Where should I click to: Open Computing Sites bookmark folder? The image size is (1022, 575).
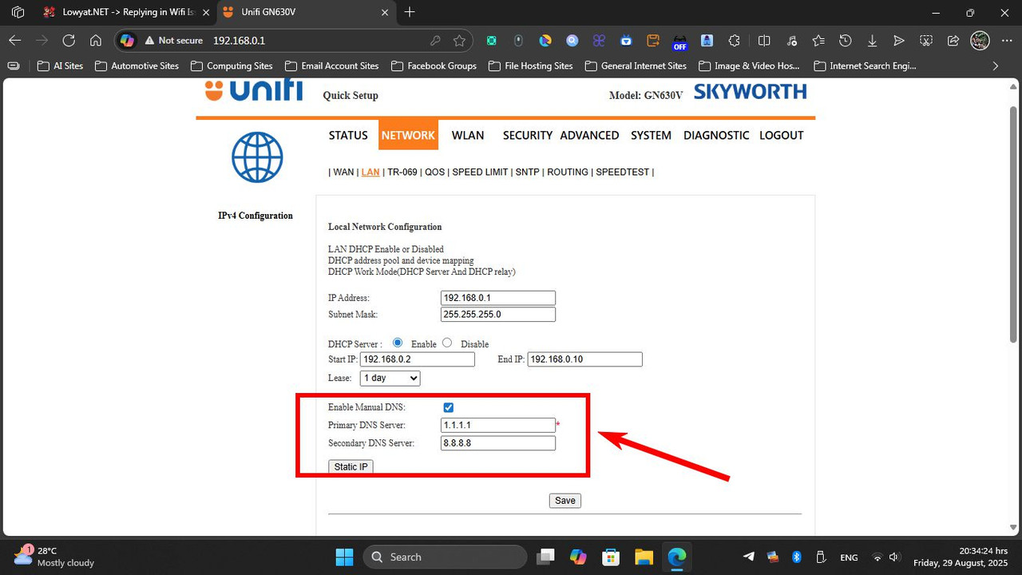pyautogui.click(x=231, y=65)
